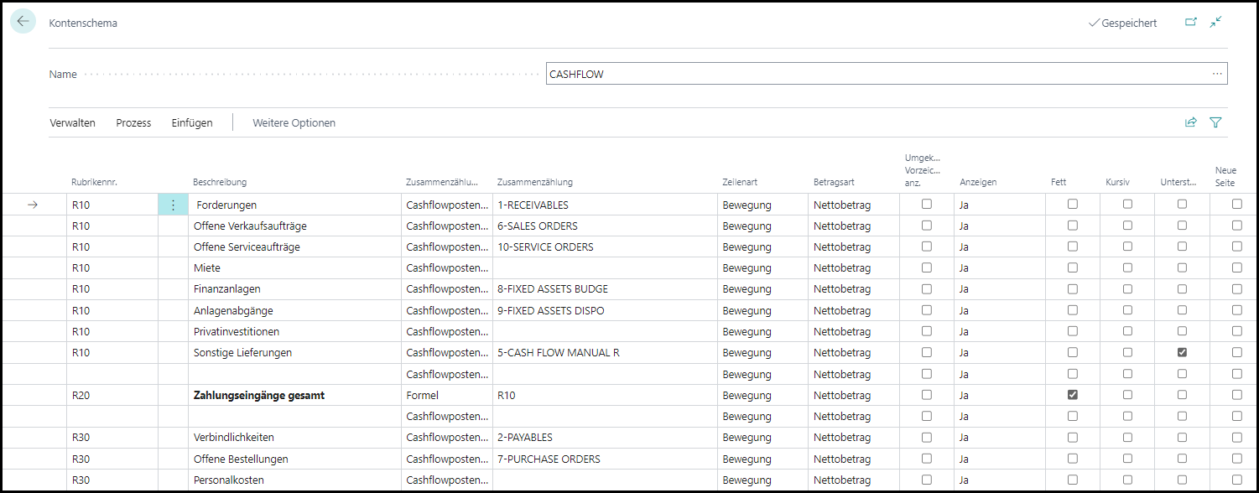Image resolution: width=1259 pixels, height=493 pixels.
Task: Open the Verwalten menu
Action: (x=72, y=122)
